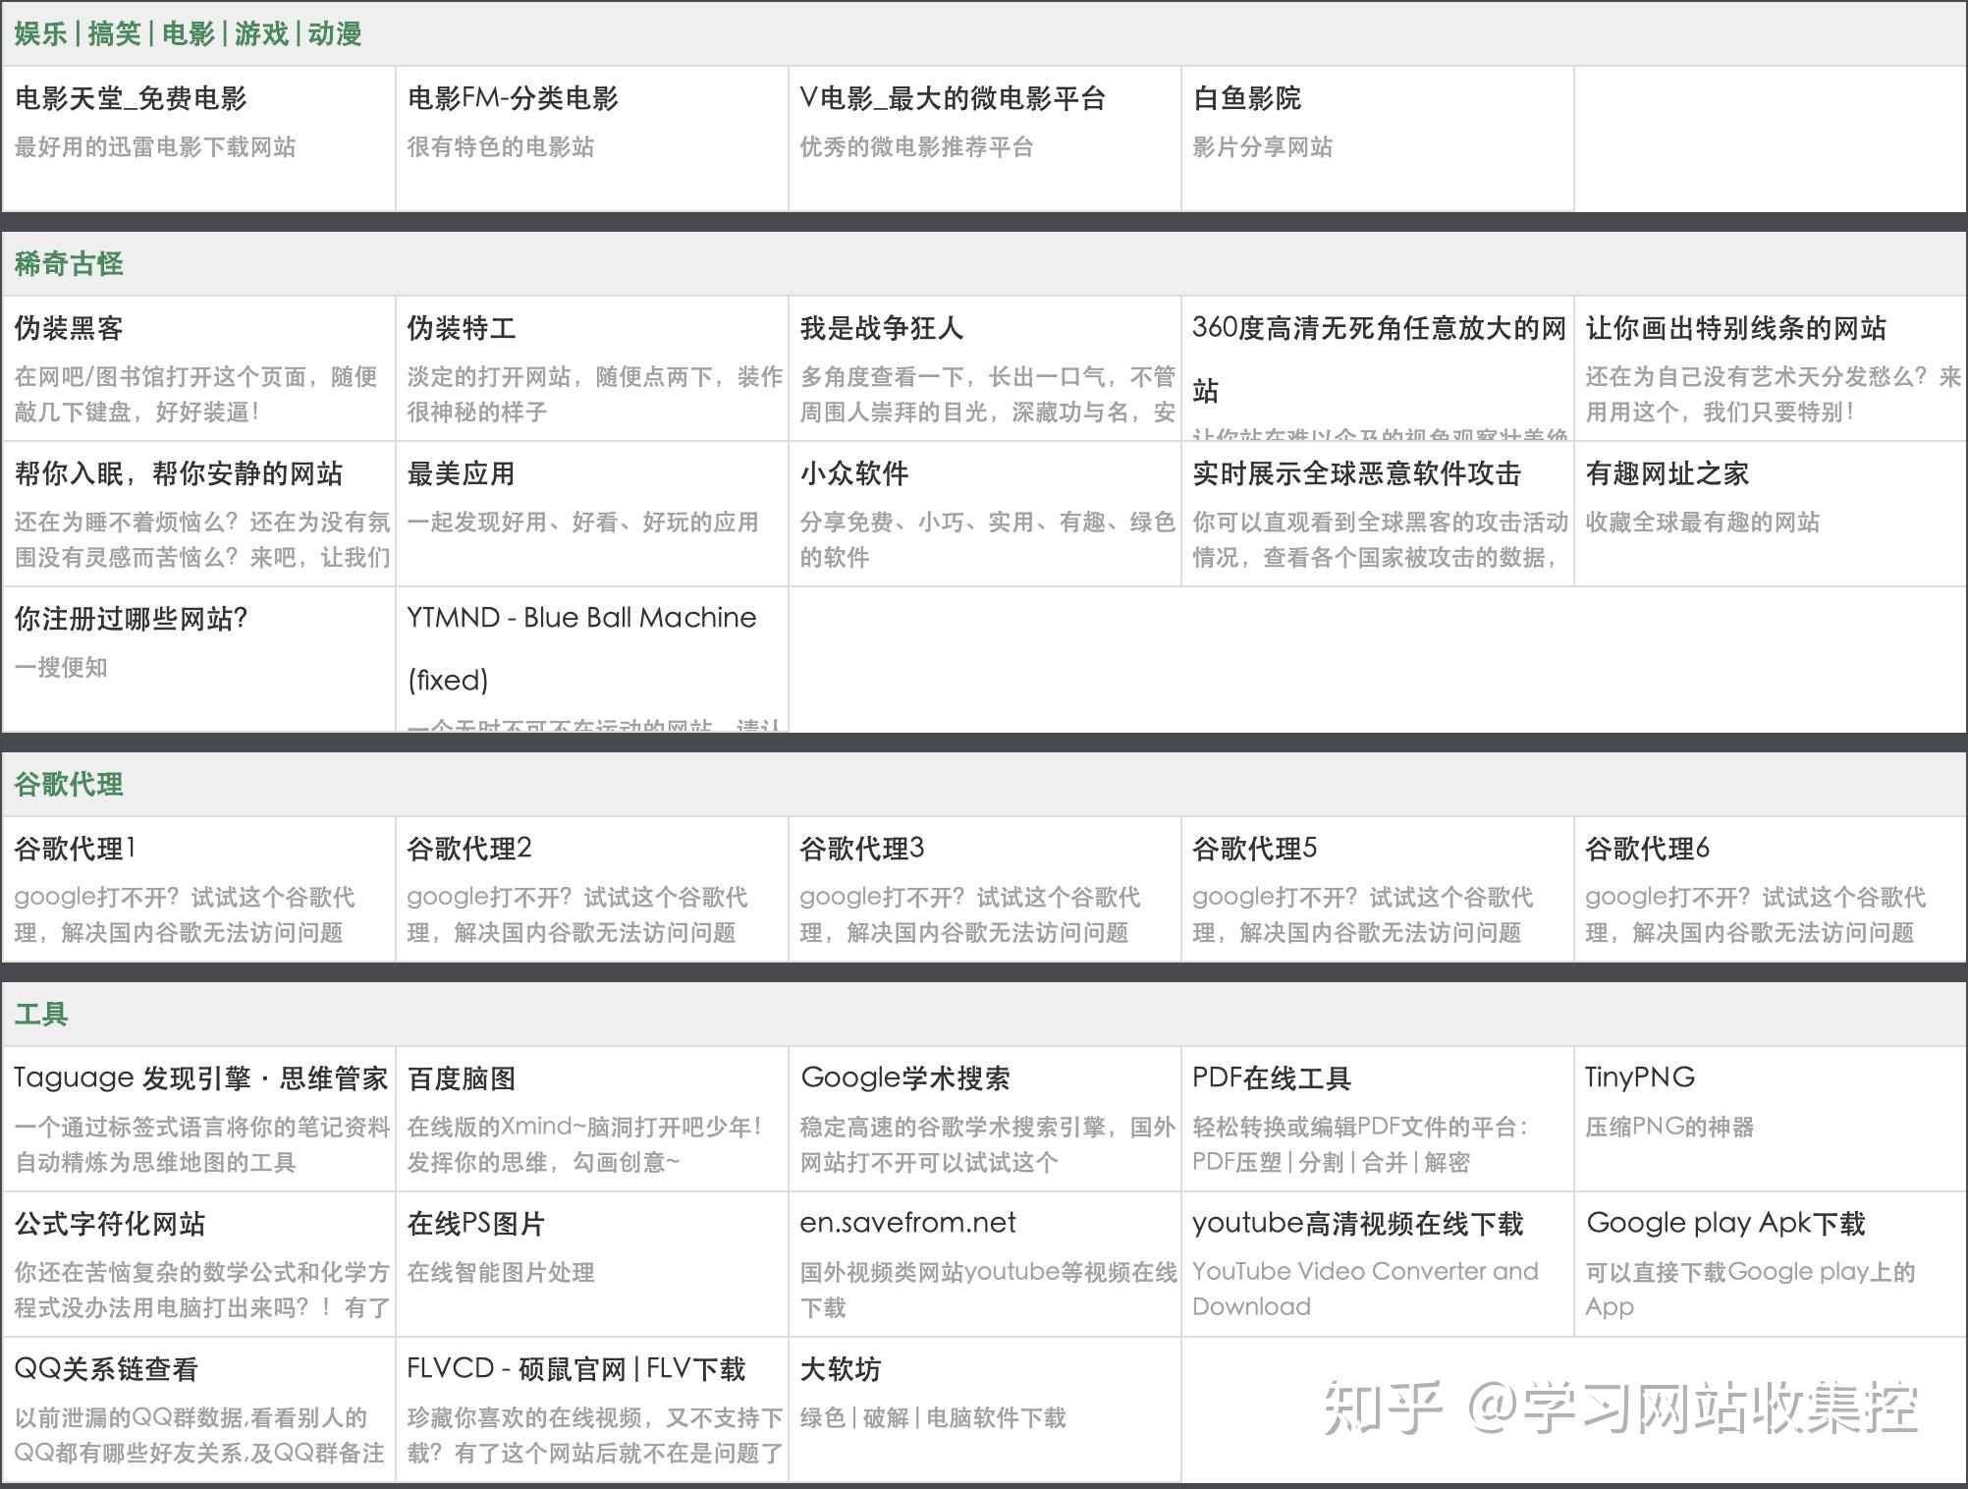Open TinyPNG link
1968x1489 pixels.
click(x=1640, y=1077)
